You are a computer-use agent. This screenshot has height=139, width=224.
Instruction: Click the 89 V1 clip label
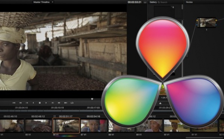pos(139,135)
